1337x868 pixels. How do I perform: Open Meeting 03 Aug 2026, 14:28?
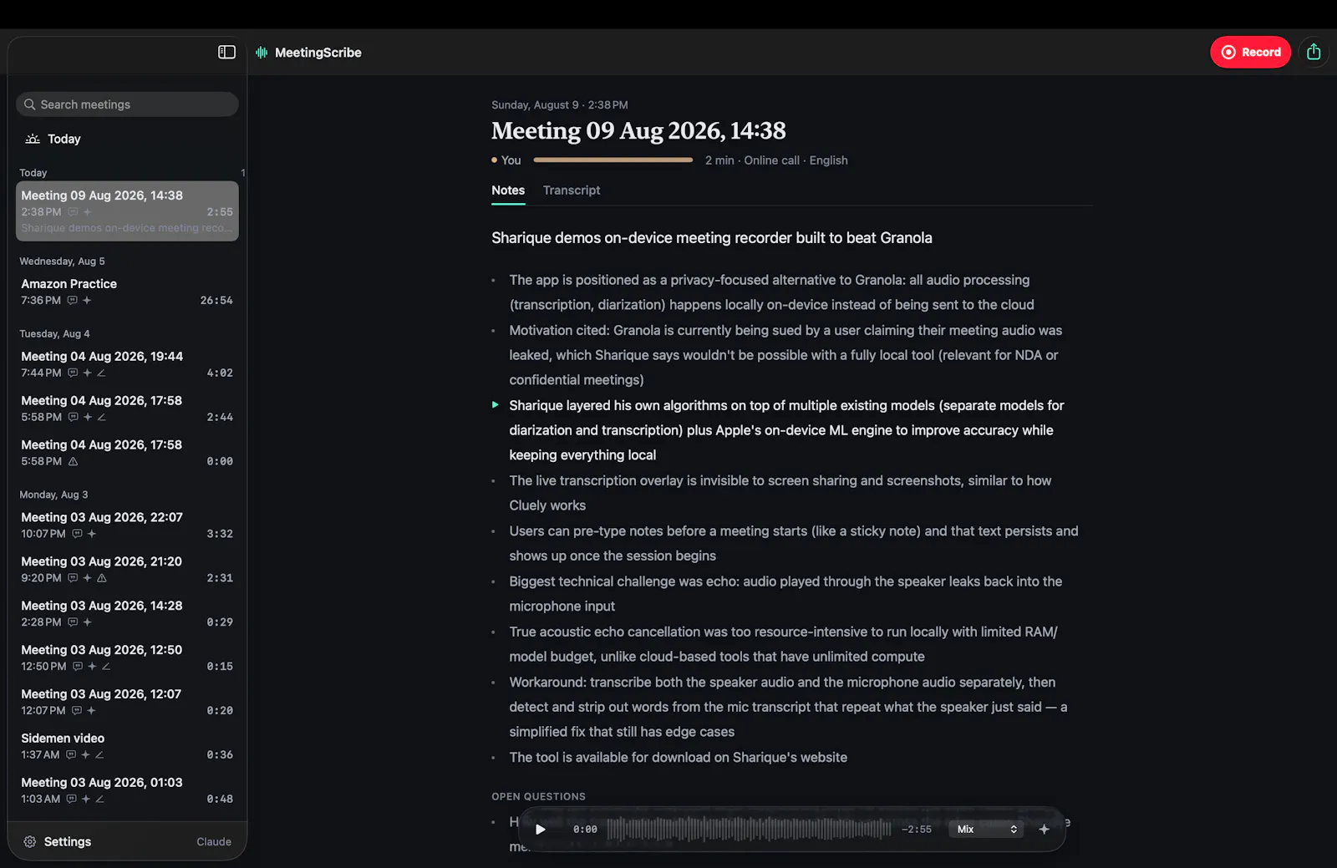pos(127,613)
